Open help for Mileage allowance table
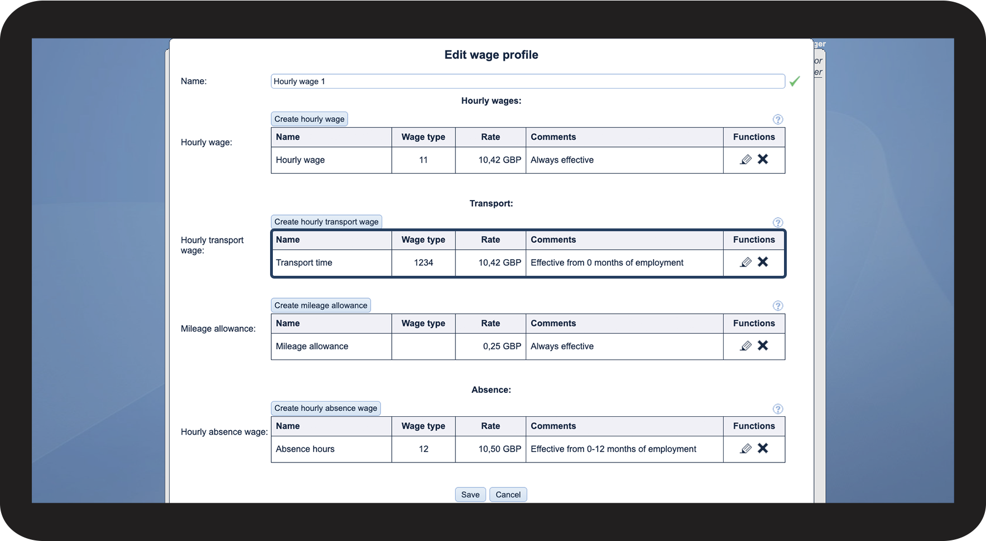This screenshot has height=541, width=986. [778, 306]
